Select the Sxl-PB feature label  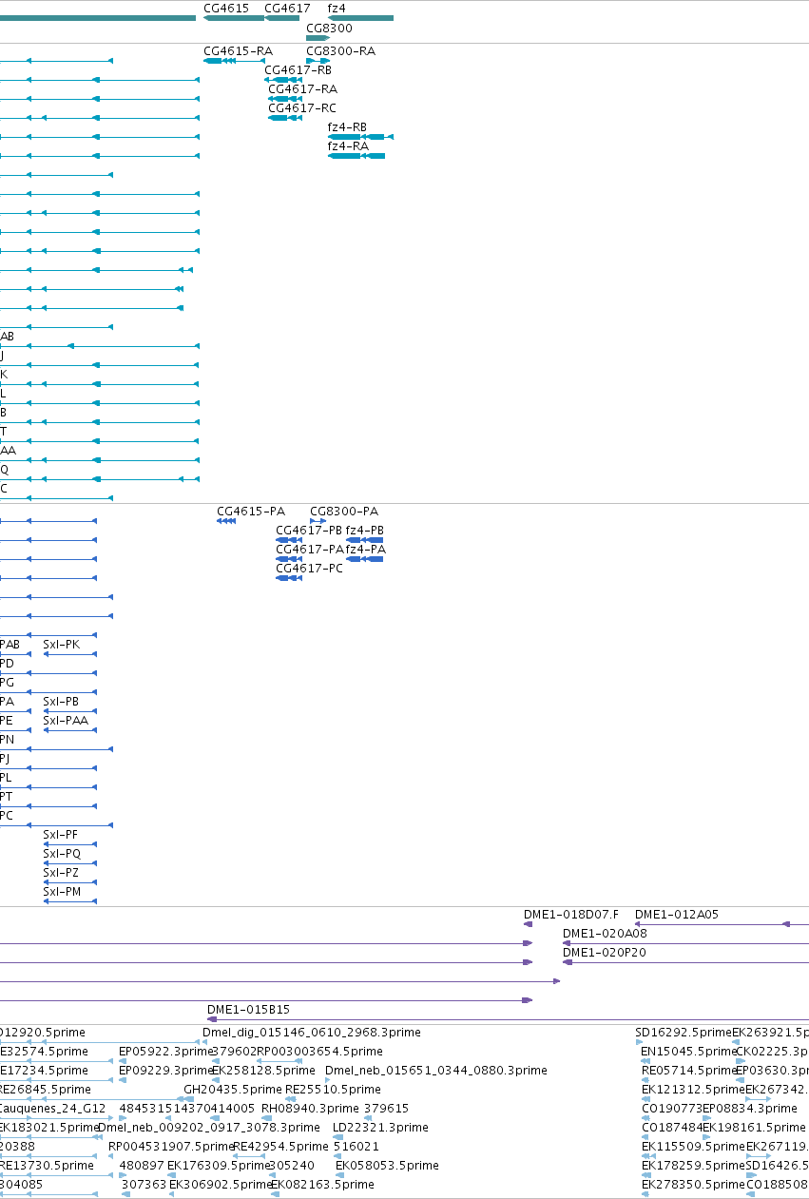tap(61, 702)
